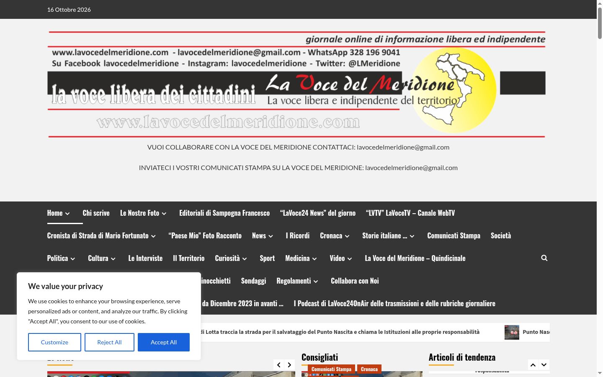
Task: Click La Voce del Meridione header banner
Action: point(296,84)
